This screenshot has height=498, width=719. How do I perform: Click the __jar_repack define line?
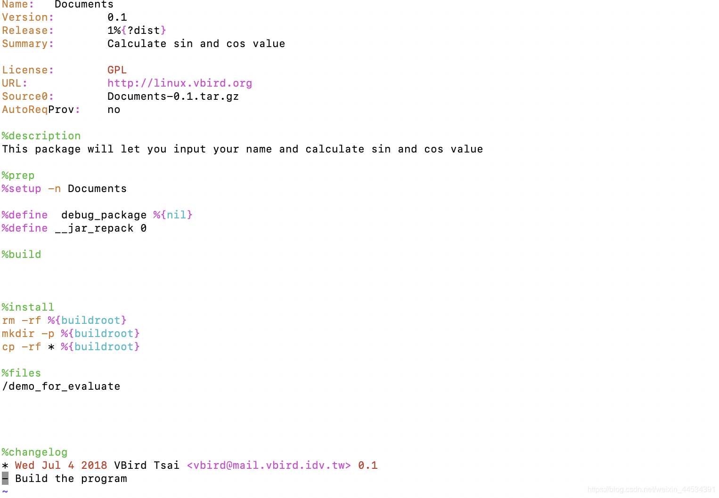coord(74,228)
